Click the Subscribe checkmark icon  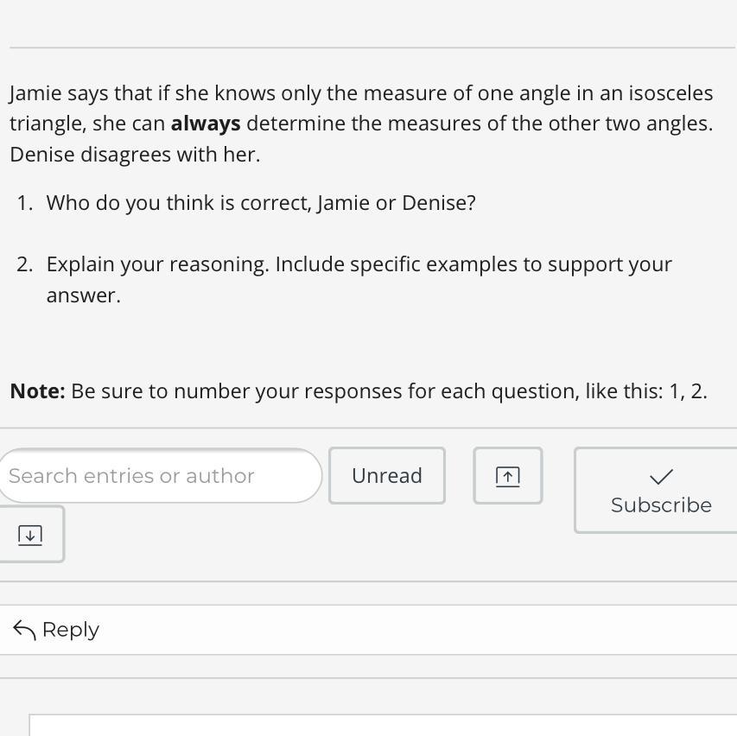(661, 477)
